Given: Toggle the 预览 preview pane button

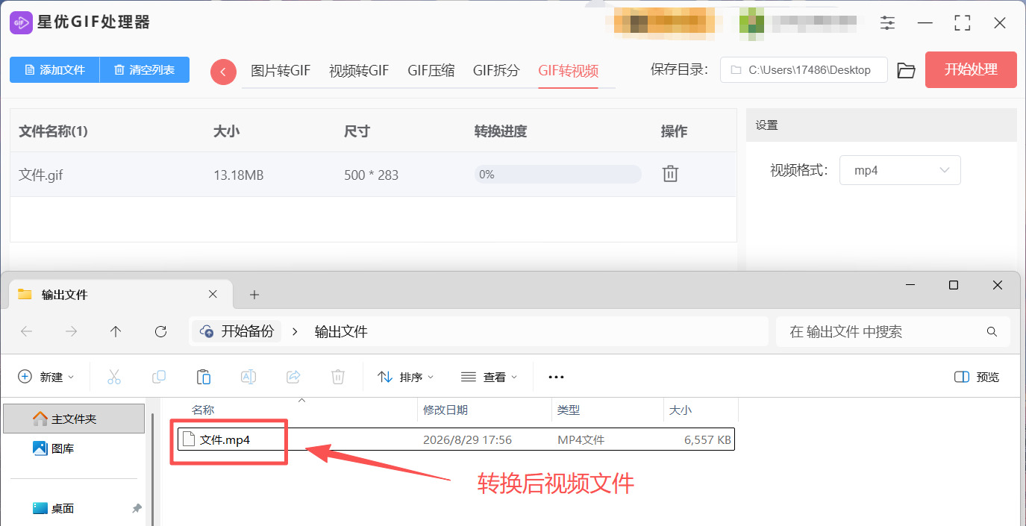Looking at the screenshot, I should (x=977, y=377).
